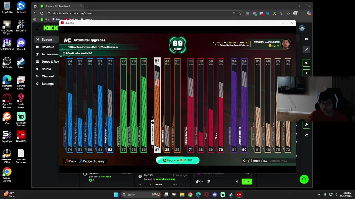The image size is (355, 199).
Task: Click the Edge back arrow
Action: click(x=35, y=13)
